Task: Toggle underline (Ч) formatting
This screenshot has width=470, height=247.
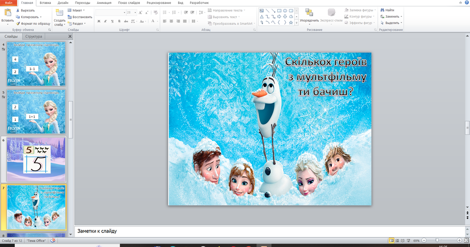Action: [x=112, y=21]
